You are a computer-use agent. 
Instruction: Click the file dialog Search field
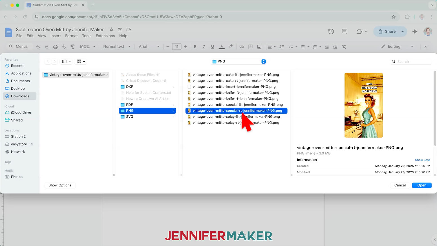pyautogui.click(x=411, y=61)
